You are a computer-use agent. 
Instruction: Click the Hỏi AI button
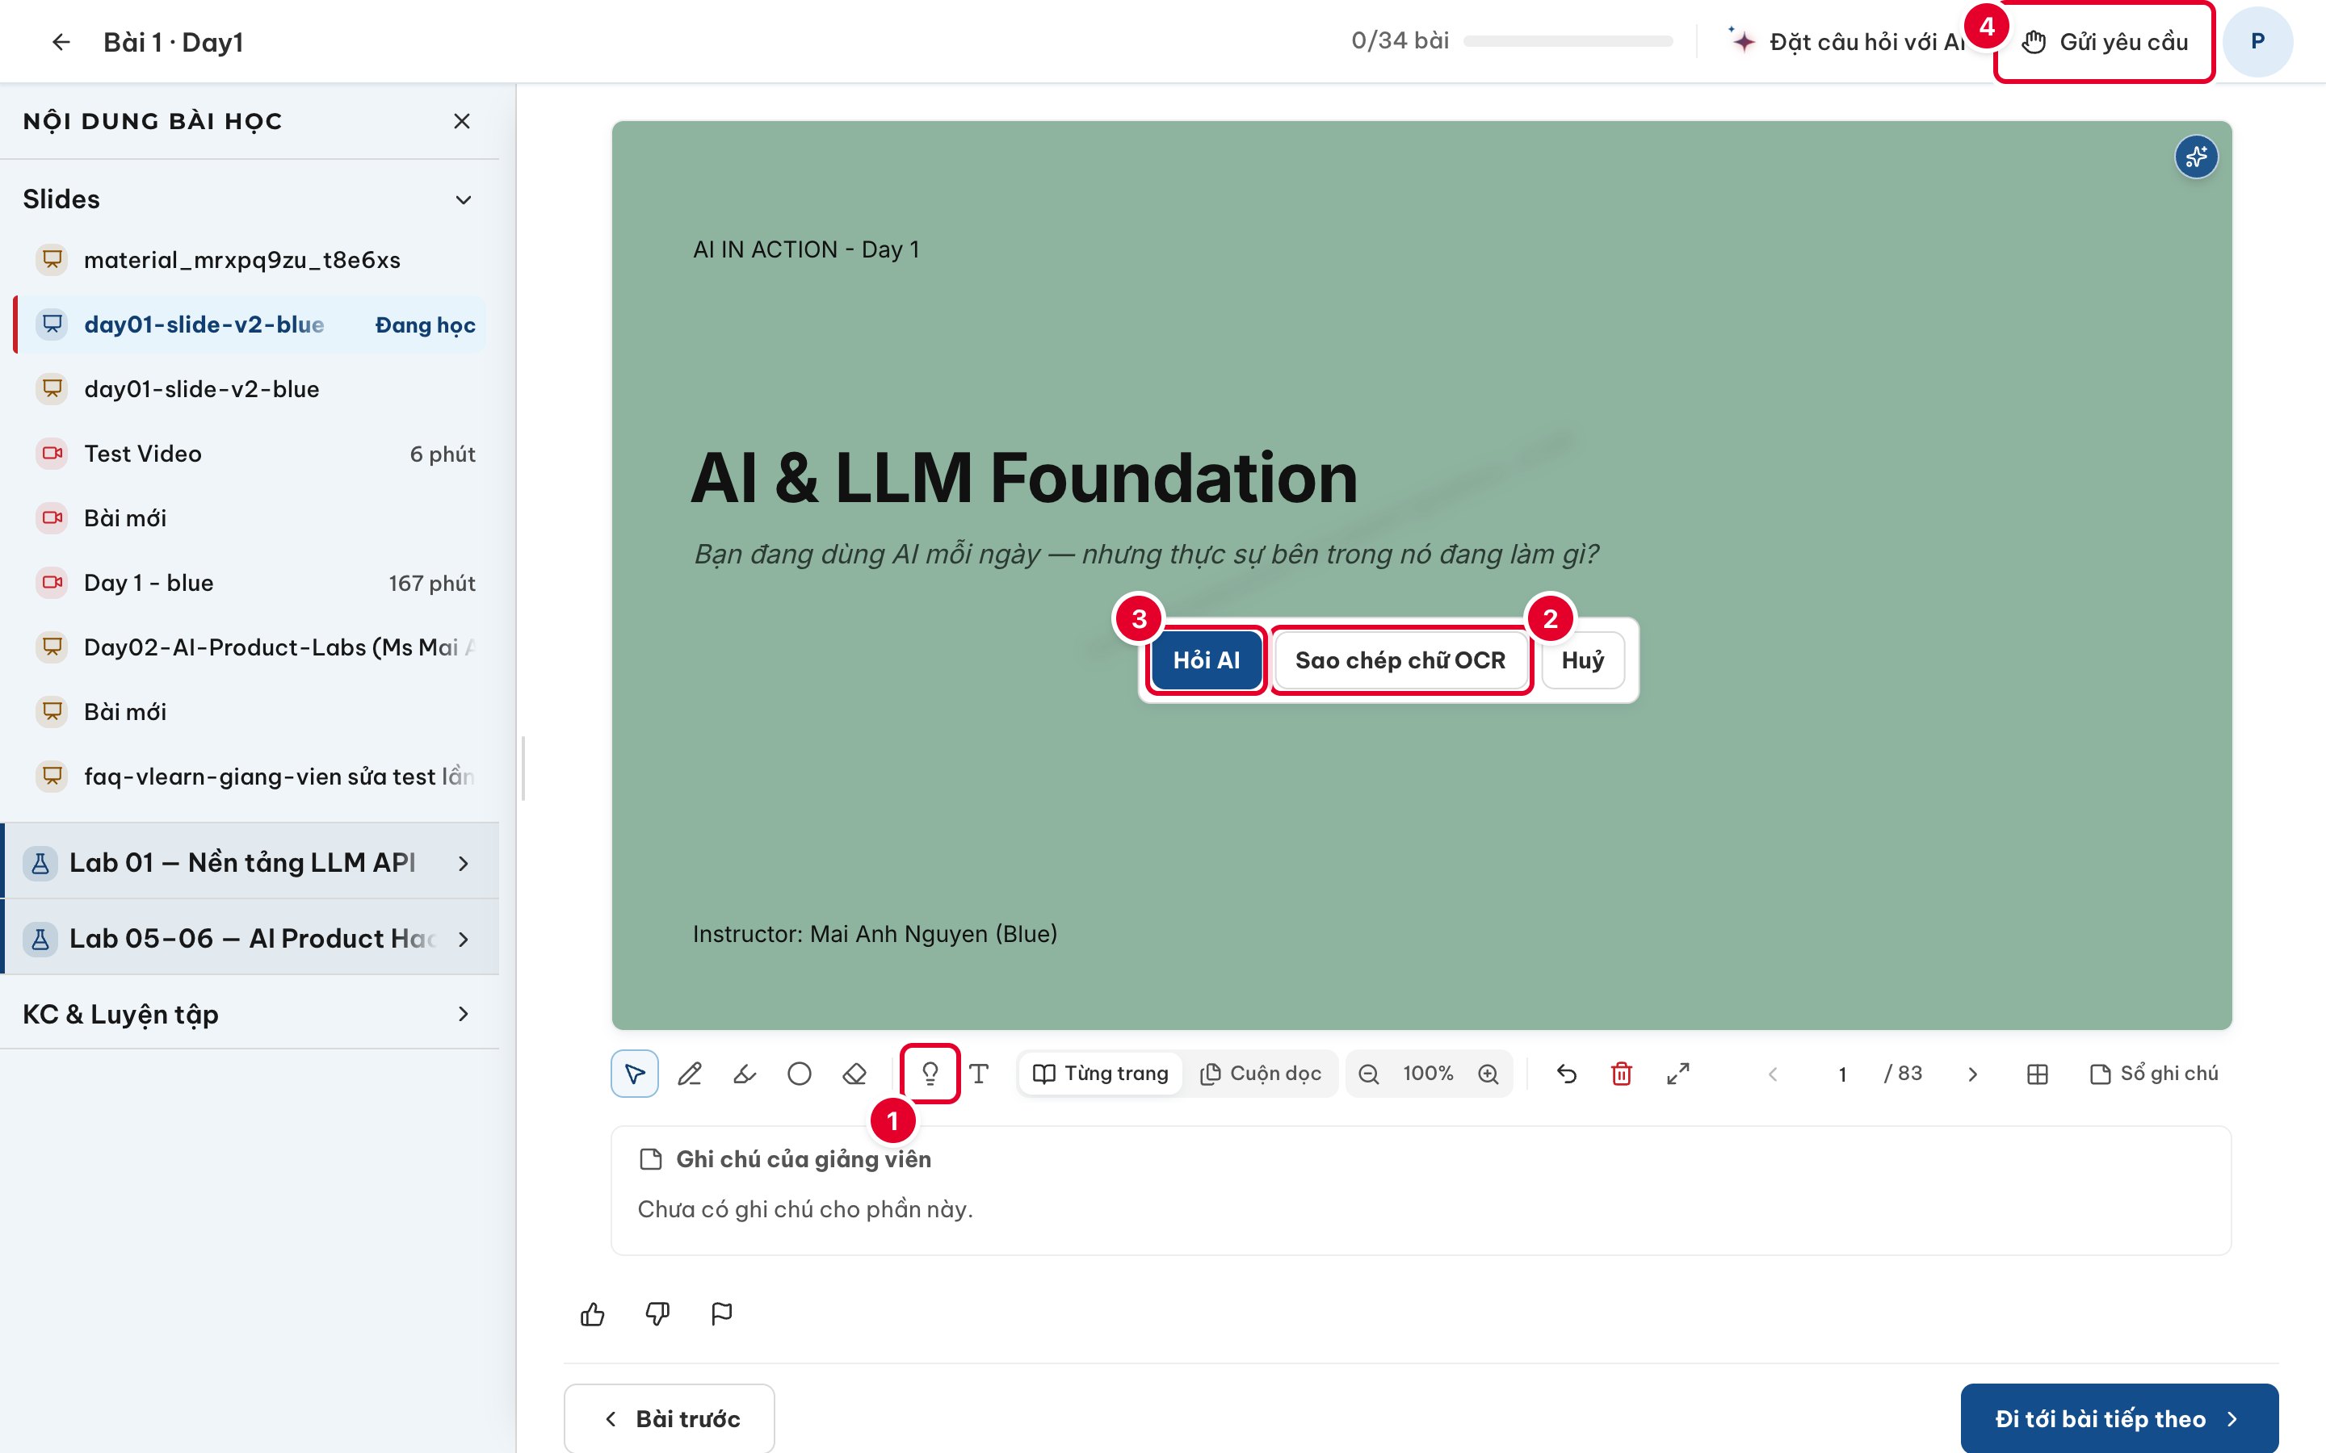[1207, 660]
